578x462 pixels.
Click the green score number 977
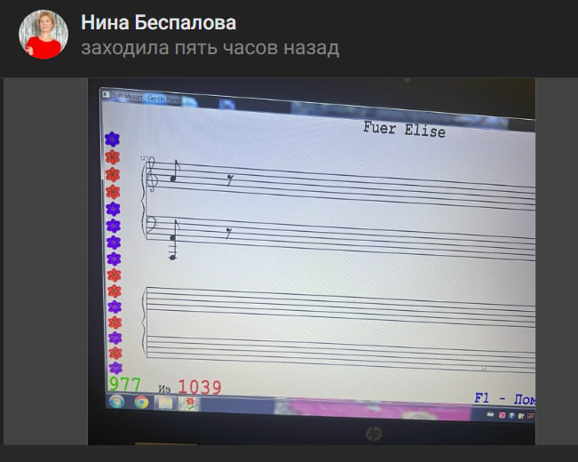[125, 385]
